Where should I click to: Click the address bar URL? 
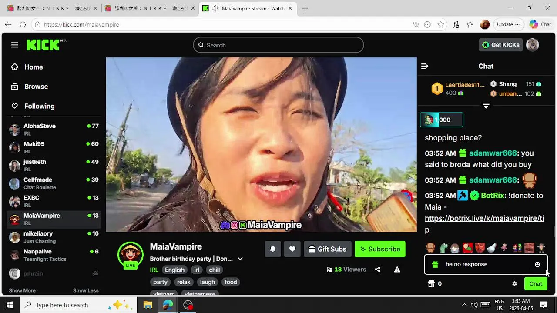81,25
